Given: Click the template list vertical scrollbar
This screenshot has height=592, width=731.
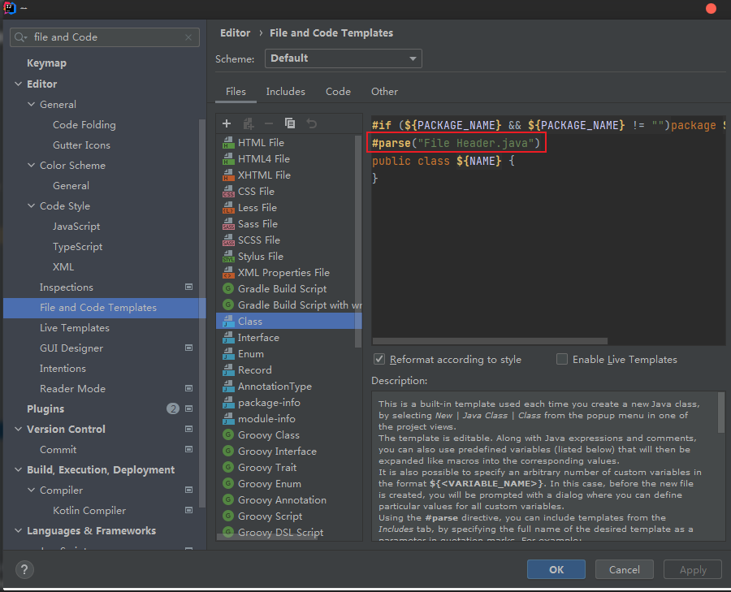Looking at the screenshot, I should click(358, 241).
